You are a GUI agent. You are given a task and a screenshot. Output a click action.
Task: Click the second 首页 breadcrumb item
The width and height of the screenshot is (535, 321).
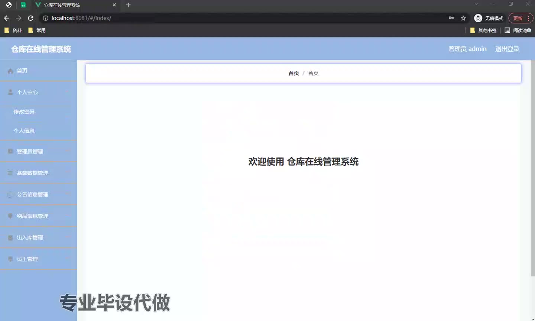pyautogui.click(x=313, y=73)
